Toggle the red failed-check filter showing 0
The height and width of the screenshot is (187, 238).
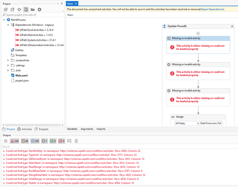(x=62, y=141)
